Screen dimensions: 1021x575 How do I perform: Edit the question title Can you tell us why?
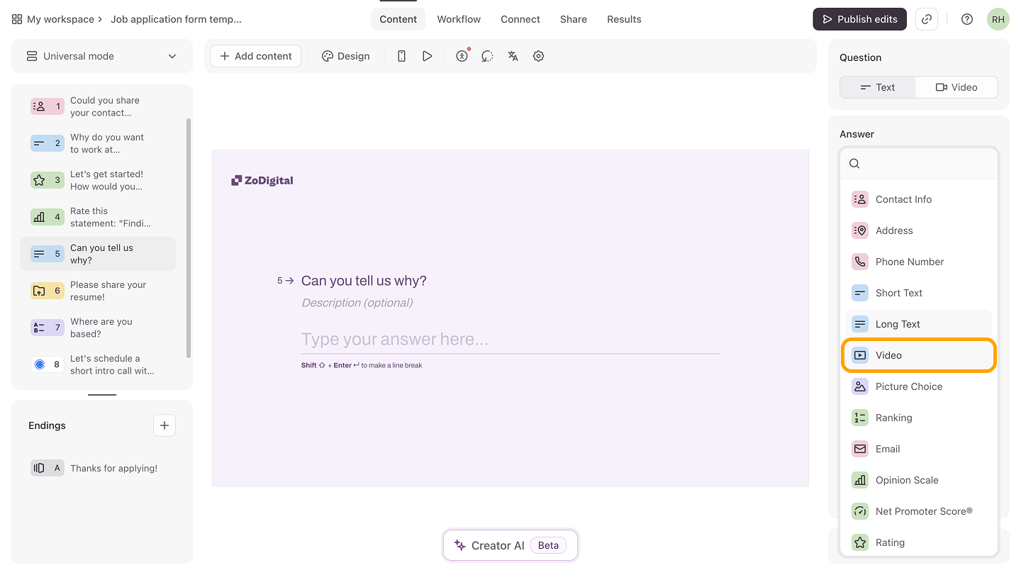click(364, 281)
